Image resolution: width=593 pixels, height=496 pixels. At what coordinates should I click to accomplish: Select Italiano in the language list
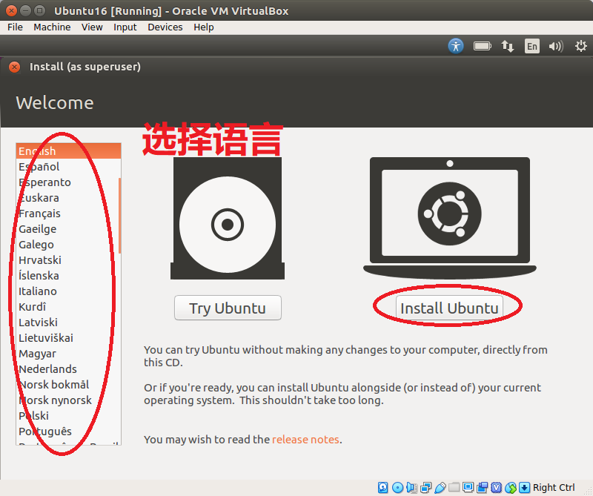tap(67, 291)
